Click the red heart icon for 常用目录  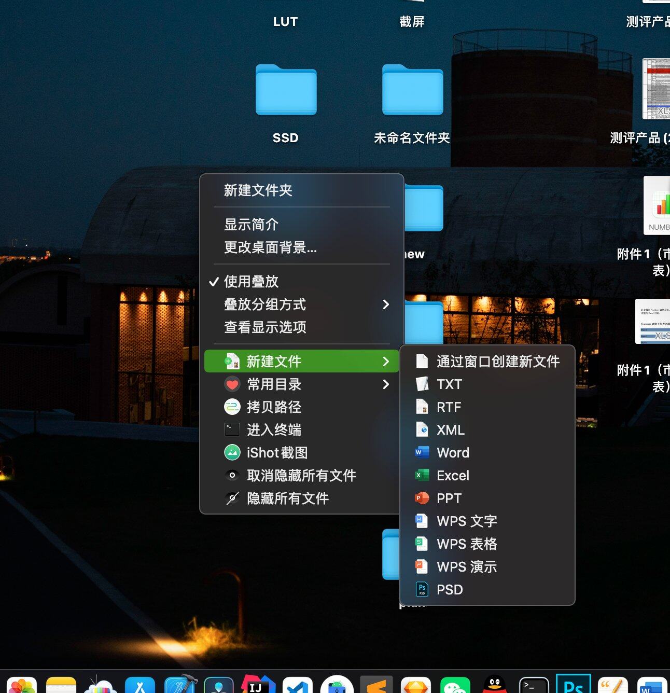tap(232, 384)
